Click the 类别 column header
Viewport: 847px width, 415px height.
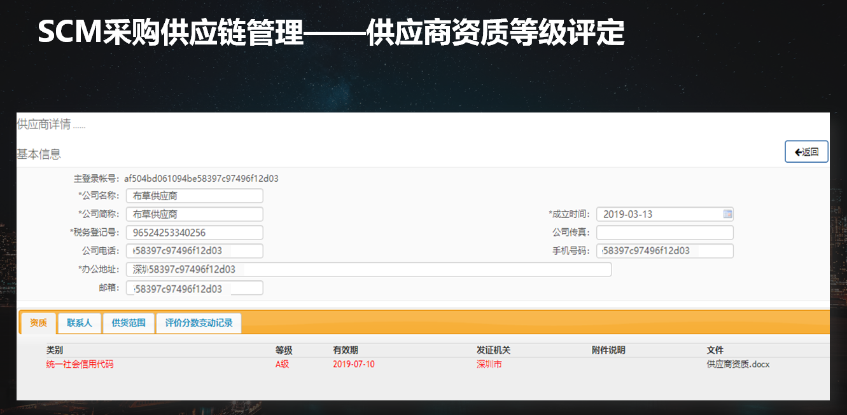pos(55,350)
